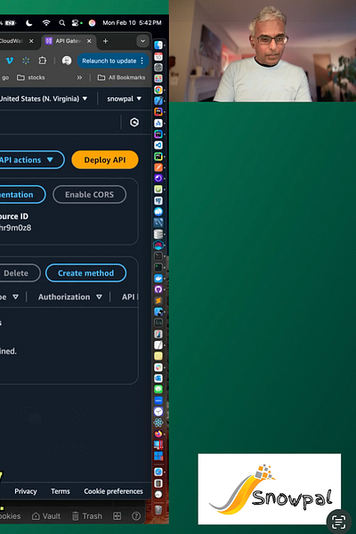Open the stocks bookmarks folder

pyautogui.click(x=31, y=77)
